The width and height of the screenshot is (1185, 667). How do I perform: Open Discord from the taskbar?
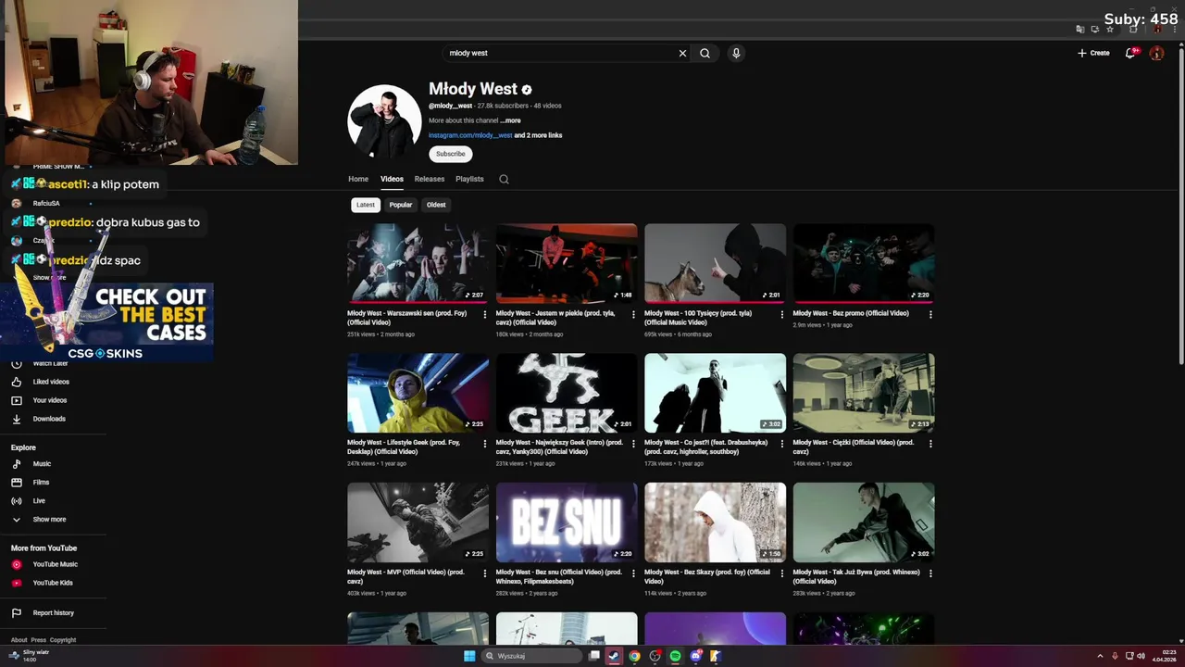696,656
